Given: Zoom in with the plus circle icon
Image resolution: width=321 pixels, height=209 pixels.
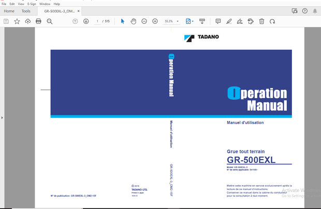Looking at the screenshot, I should pyautogui.click(x=155, y=21).
